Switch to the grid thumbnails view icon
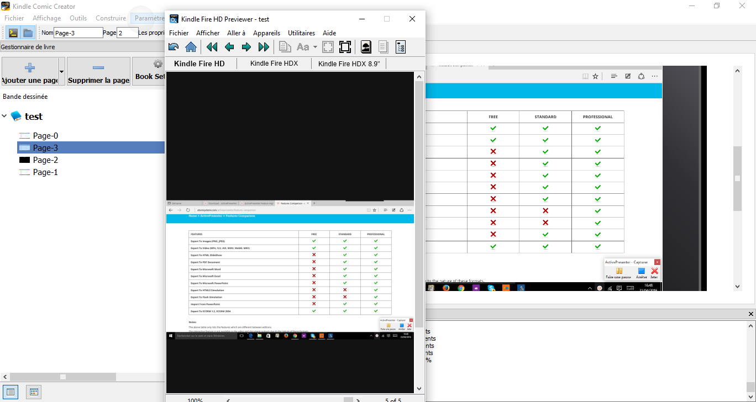 pyautogui.click(x=34, y=392)
